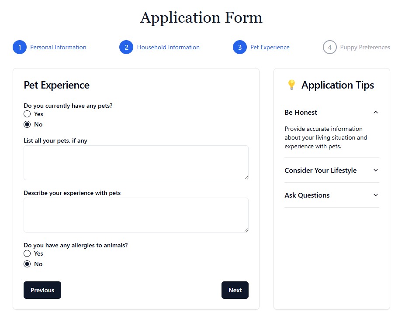Focus the pet experience description box
This screenshot has width=405, height=318.
(136, 215)
